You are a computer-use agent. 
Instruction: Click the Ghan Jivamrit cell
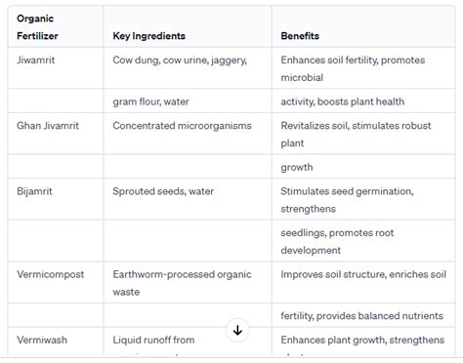pos(56,134)
